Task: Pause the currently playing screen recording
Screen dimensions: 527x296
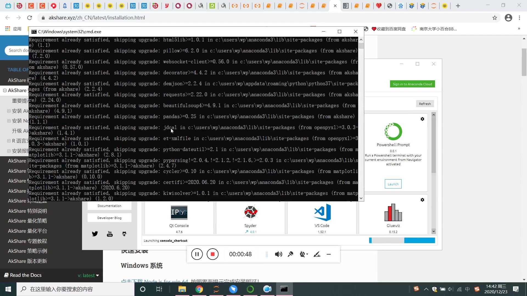Action: pos(197,254)
